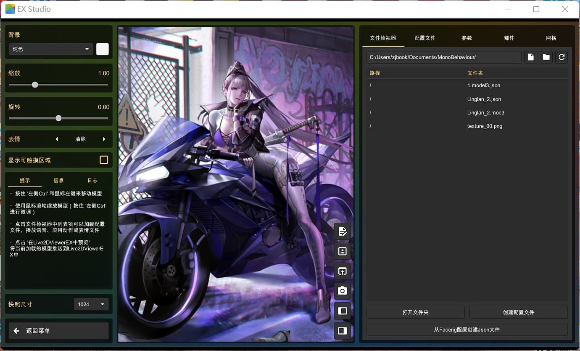Expand the 快照尺寸 1024 dropdown

[91, 304]
